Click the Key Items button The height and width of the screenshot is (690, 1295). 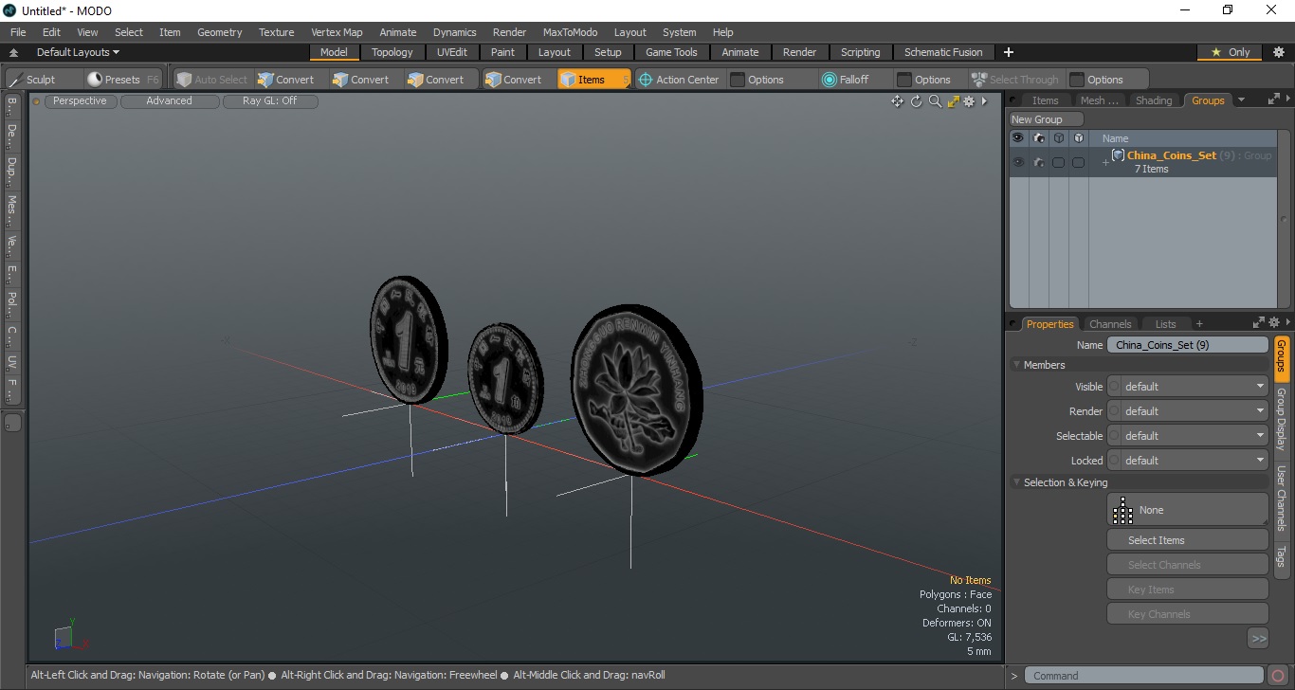pyautogui.click(x=1187, y=590)
